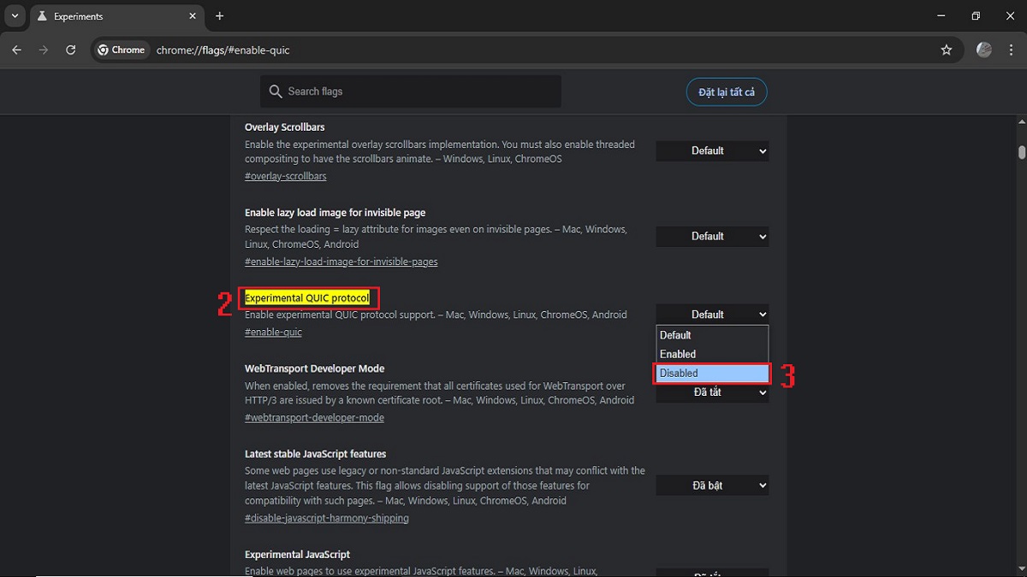
Task: Collapse the Experimental QUIC protocol dropdown
Action: click(712, 315)
